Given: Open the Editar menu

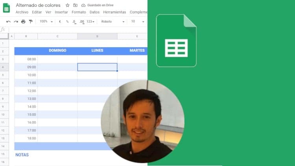Looking at the screenshot, I should [37, 12].
